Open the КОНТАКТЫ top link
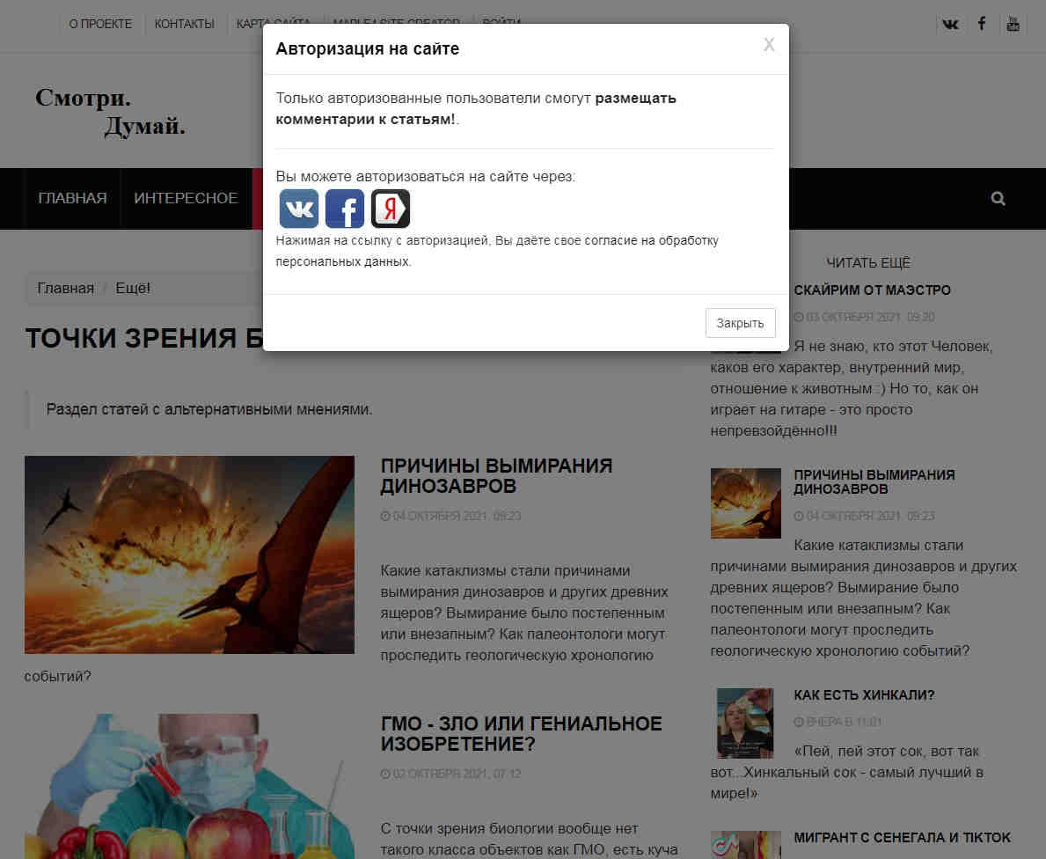Screen dimensions: 1046x859 tap(184, 24)
